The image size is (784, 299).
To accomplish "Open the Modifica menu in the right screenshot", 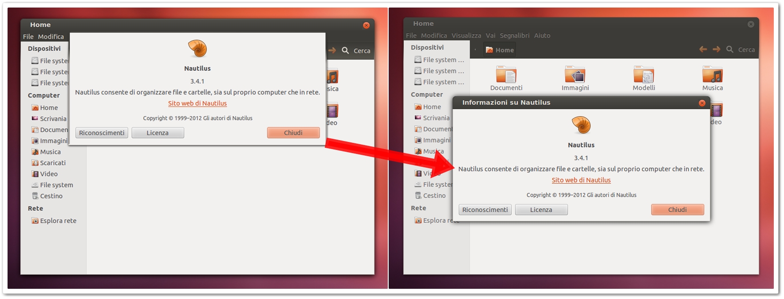I will [434, 35].
